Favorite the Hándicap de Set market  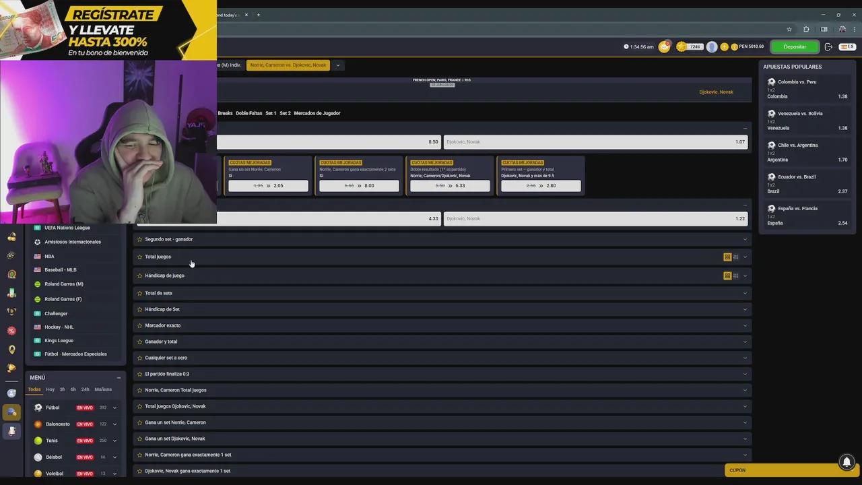139,309
